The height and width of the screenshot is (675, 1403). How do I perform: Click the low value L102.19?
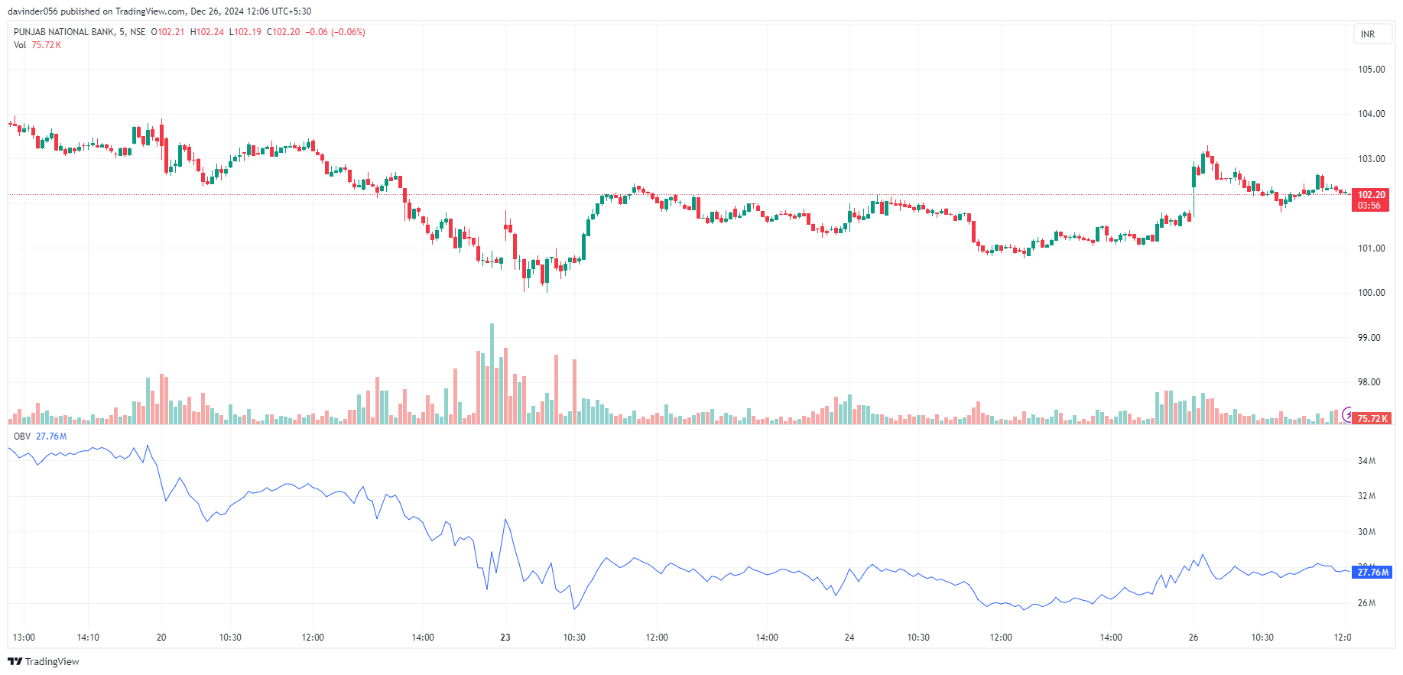[245, 32]
